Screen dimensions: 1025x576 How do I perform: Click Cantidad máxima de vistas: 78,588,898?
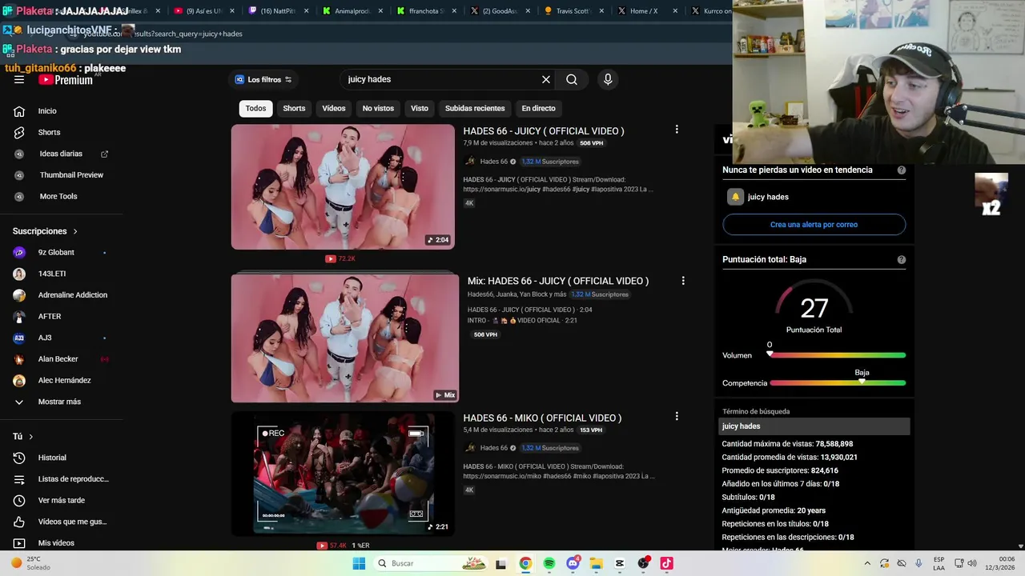(x=787, y=444)
